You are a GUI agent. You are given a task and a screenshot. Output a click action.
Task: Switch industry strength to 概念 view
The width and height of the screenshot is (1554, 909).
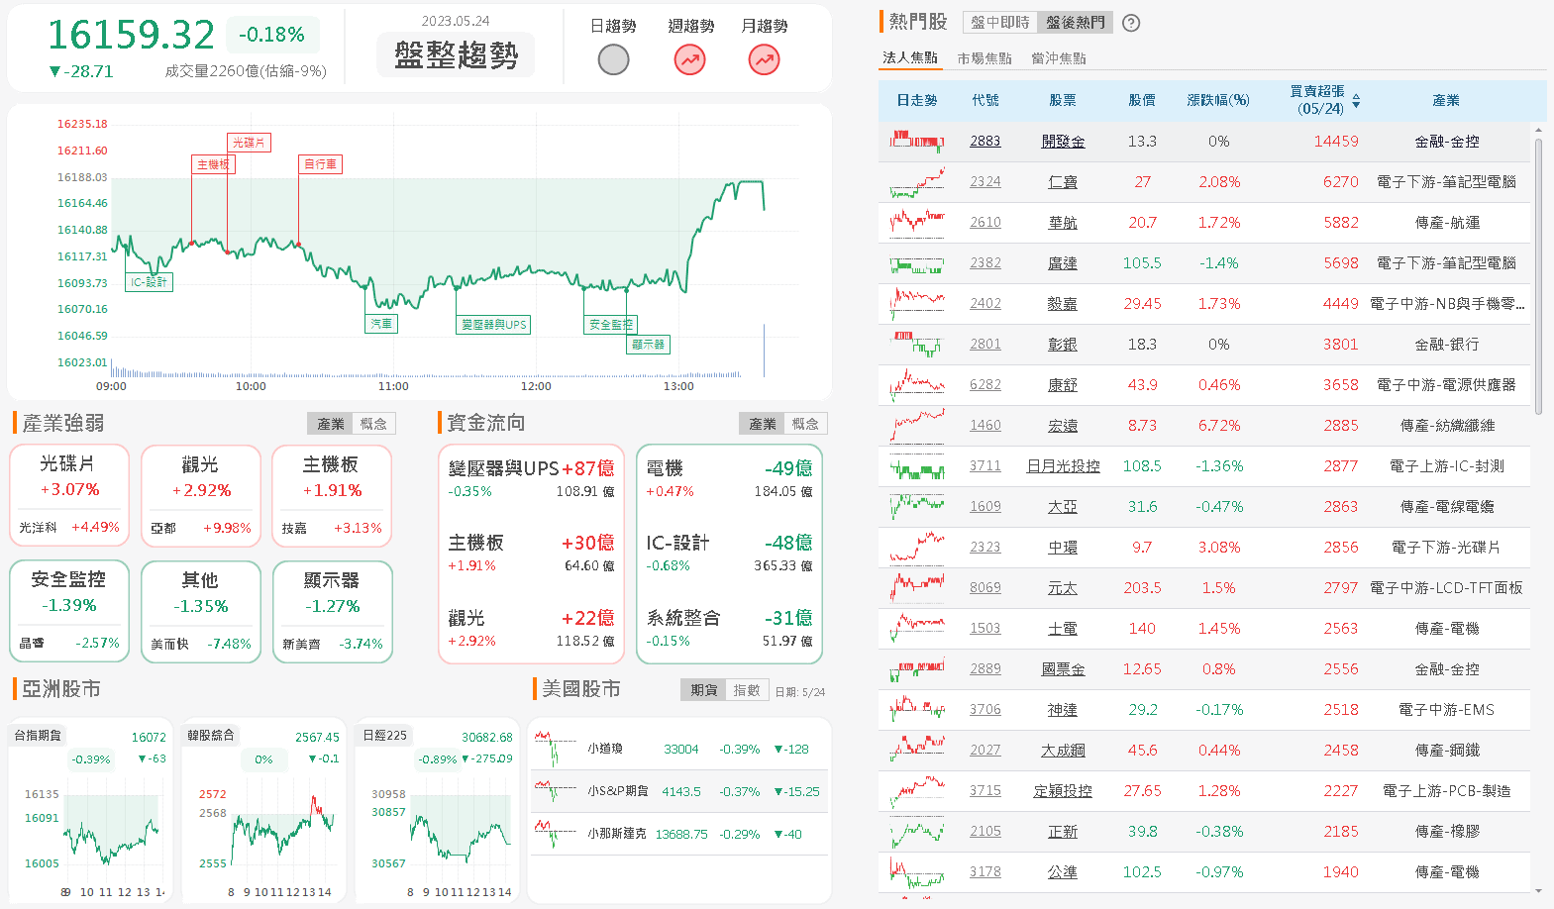point(373,424)
